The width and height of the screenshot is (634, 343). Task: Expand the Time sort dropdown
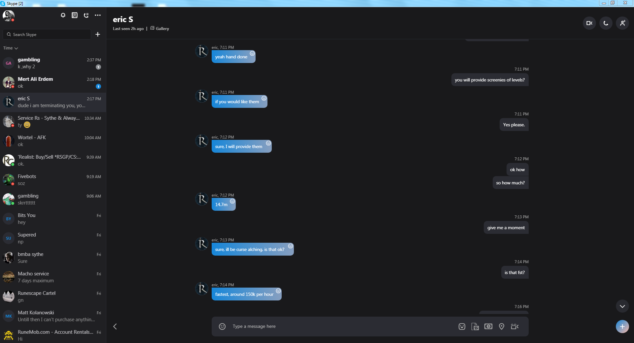(x=11, y=48)
